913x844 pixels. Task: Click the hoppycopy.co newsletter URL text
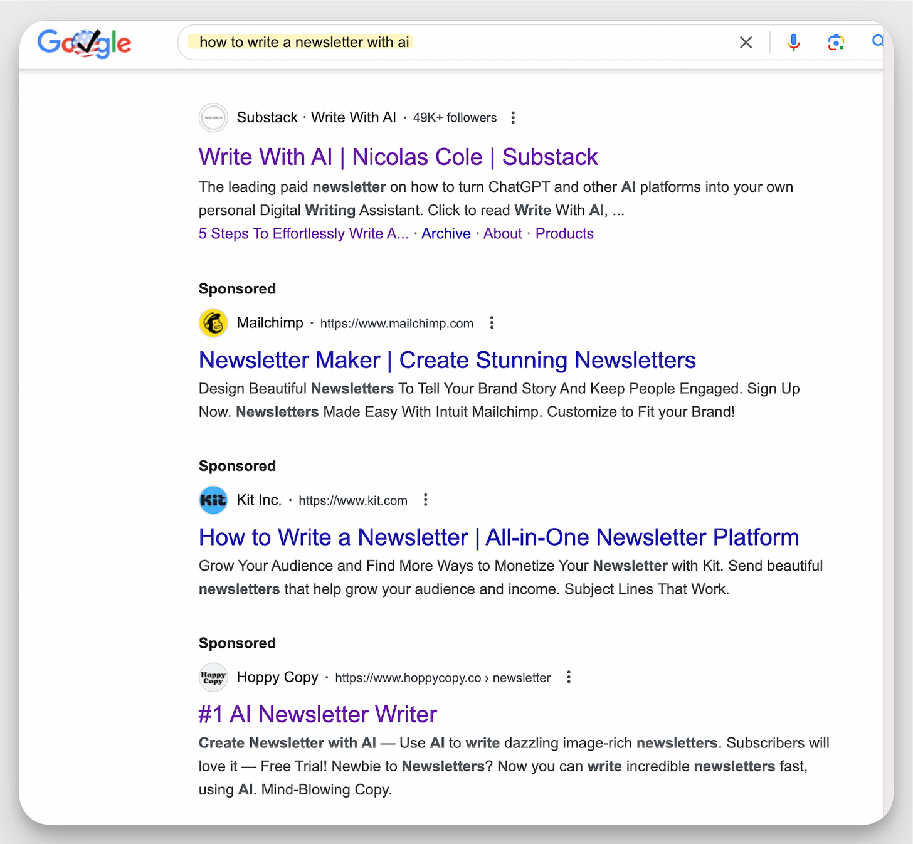[443, 678]
